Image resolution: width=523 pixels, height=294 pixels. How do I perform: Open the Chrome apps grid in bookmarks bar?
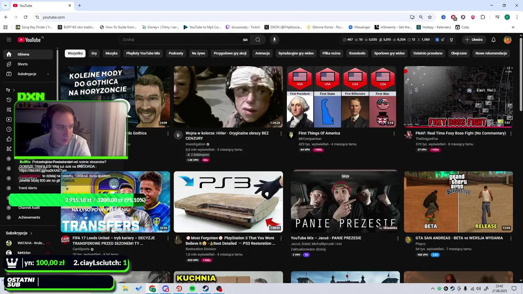(x=5, y=27)
